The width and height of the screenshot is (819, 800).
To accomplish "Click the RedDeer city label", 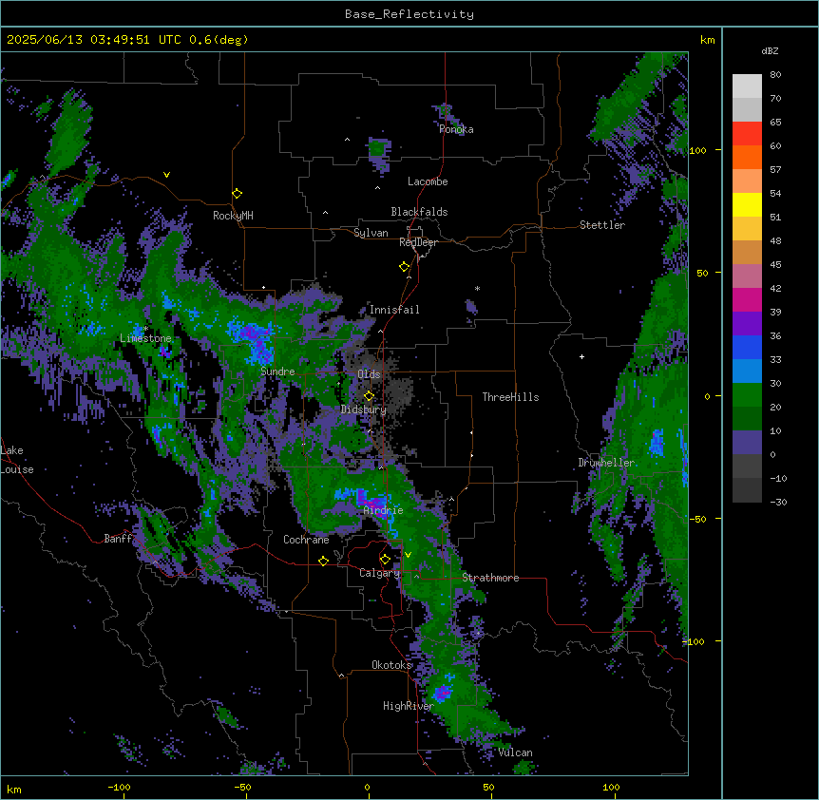I will coord(418,242).
